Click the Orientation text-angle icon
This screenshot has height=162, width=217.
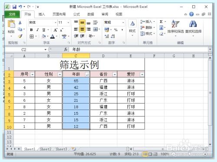pyautogui.click(x=91, y=36)
